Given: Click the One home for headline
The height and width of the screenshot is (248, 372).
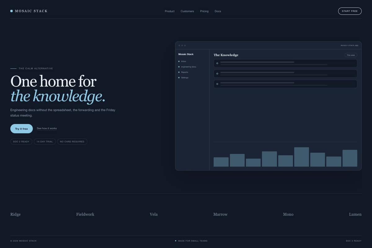Looking at the screenshot, I should [53, 81].
